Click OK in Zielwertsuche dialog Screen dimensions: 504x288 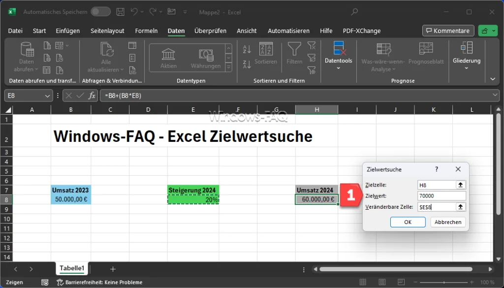point(408,222)
